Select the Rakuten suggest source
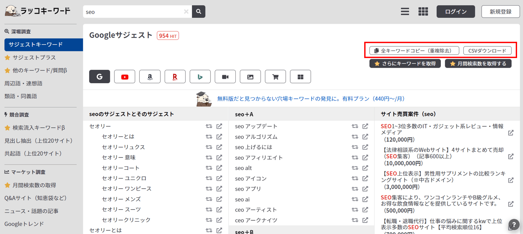 click(175, 77)
